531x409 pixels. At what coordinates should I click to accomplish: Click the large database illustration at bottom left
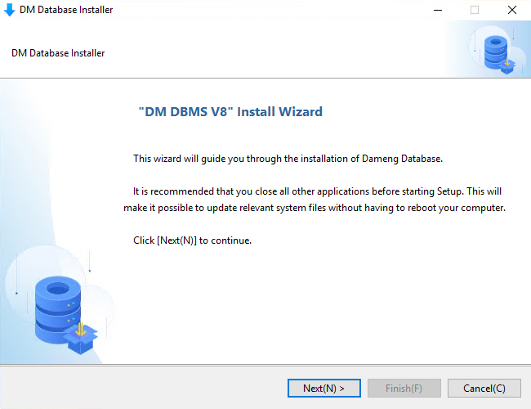(x=66, y=315)
